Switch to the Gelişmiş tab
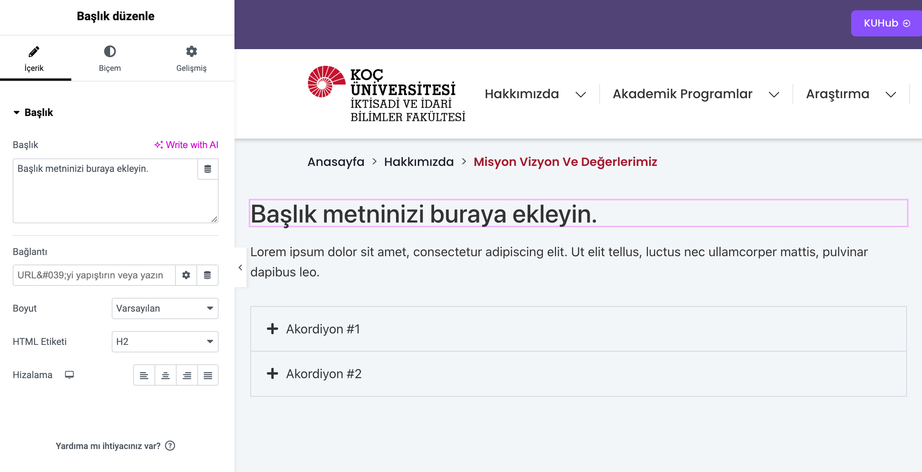The image size is (922, 472). click(191, 59)
